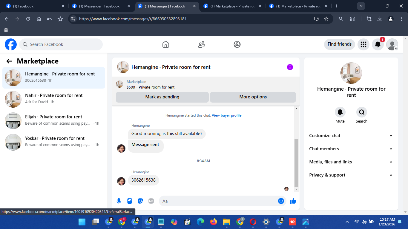Click the More options button
The image size is (408, 229).
pyautogui.click(x=253, y=97)
